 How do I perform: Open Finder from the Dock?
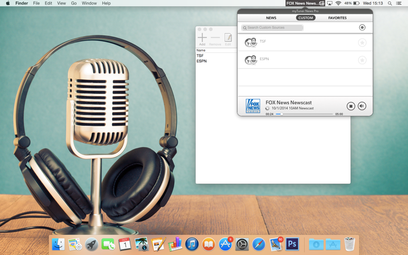tap(58, 244)
